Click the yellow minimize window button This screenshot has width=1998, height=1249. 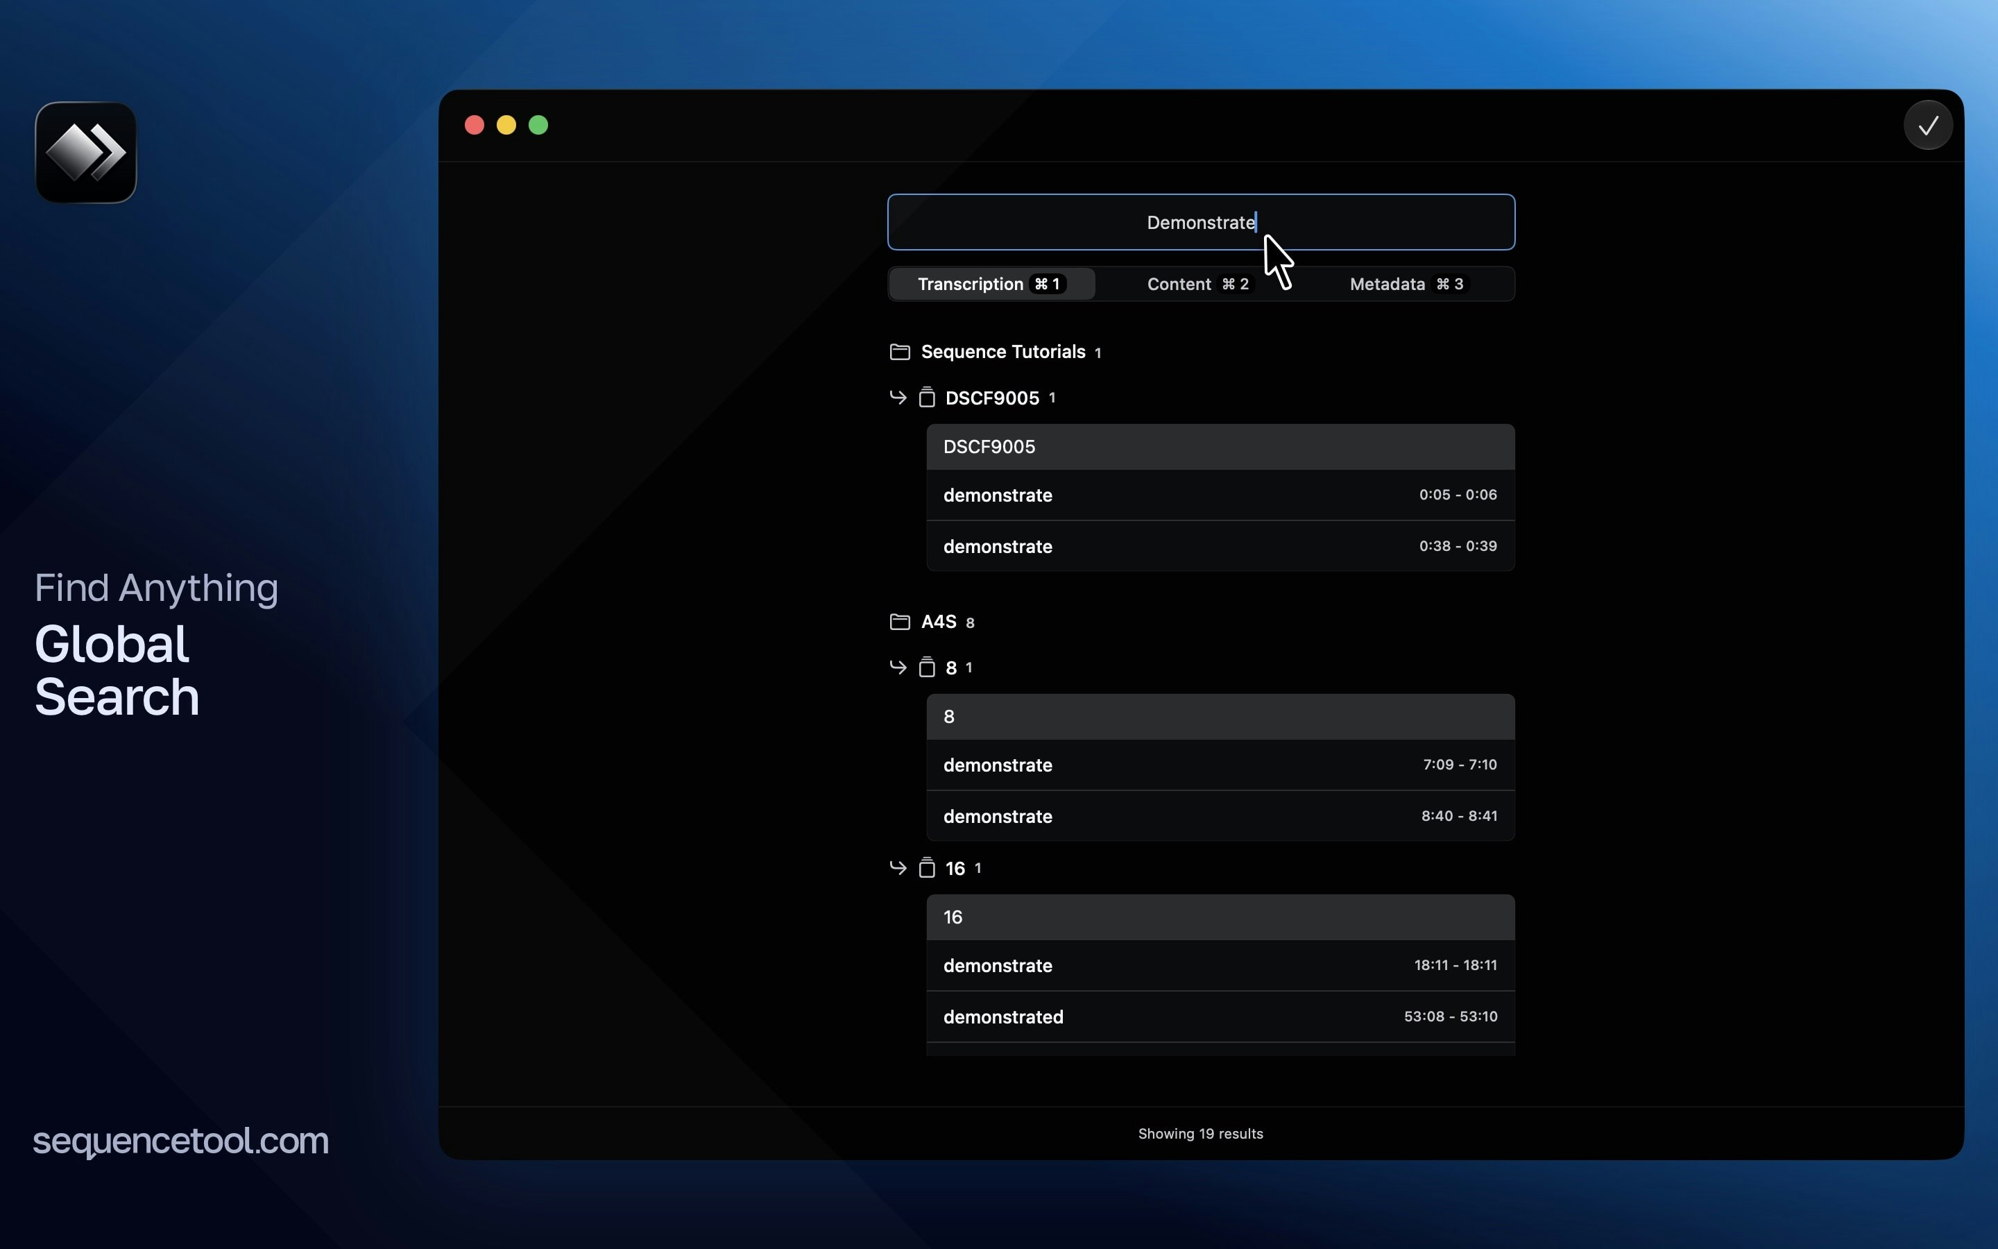[x=506, y=126]
